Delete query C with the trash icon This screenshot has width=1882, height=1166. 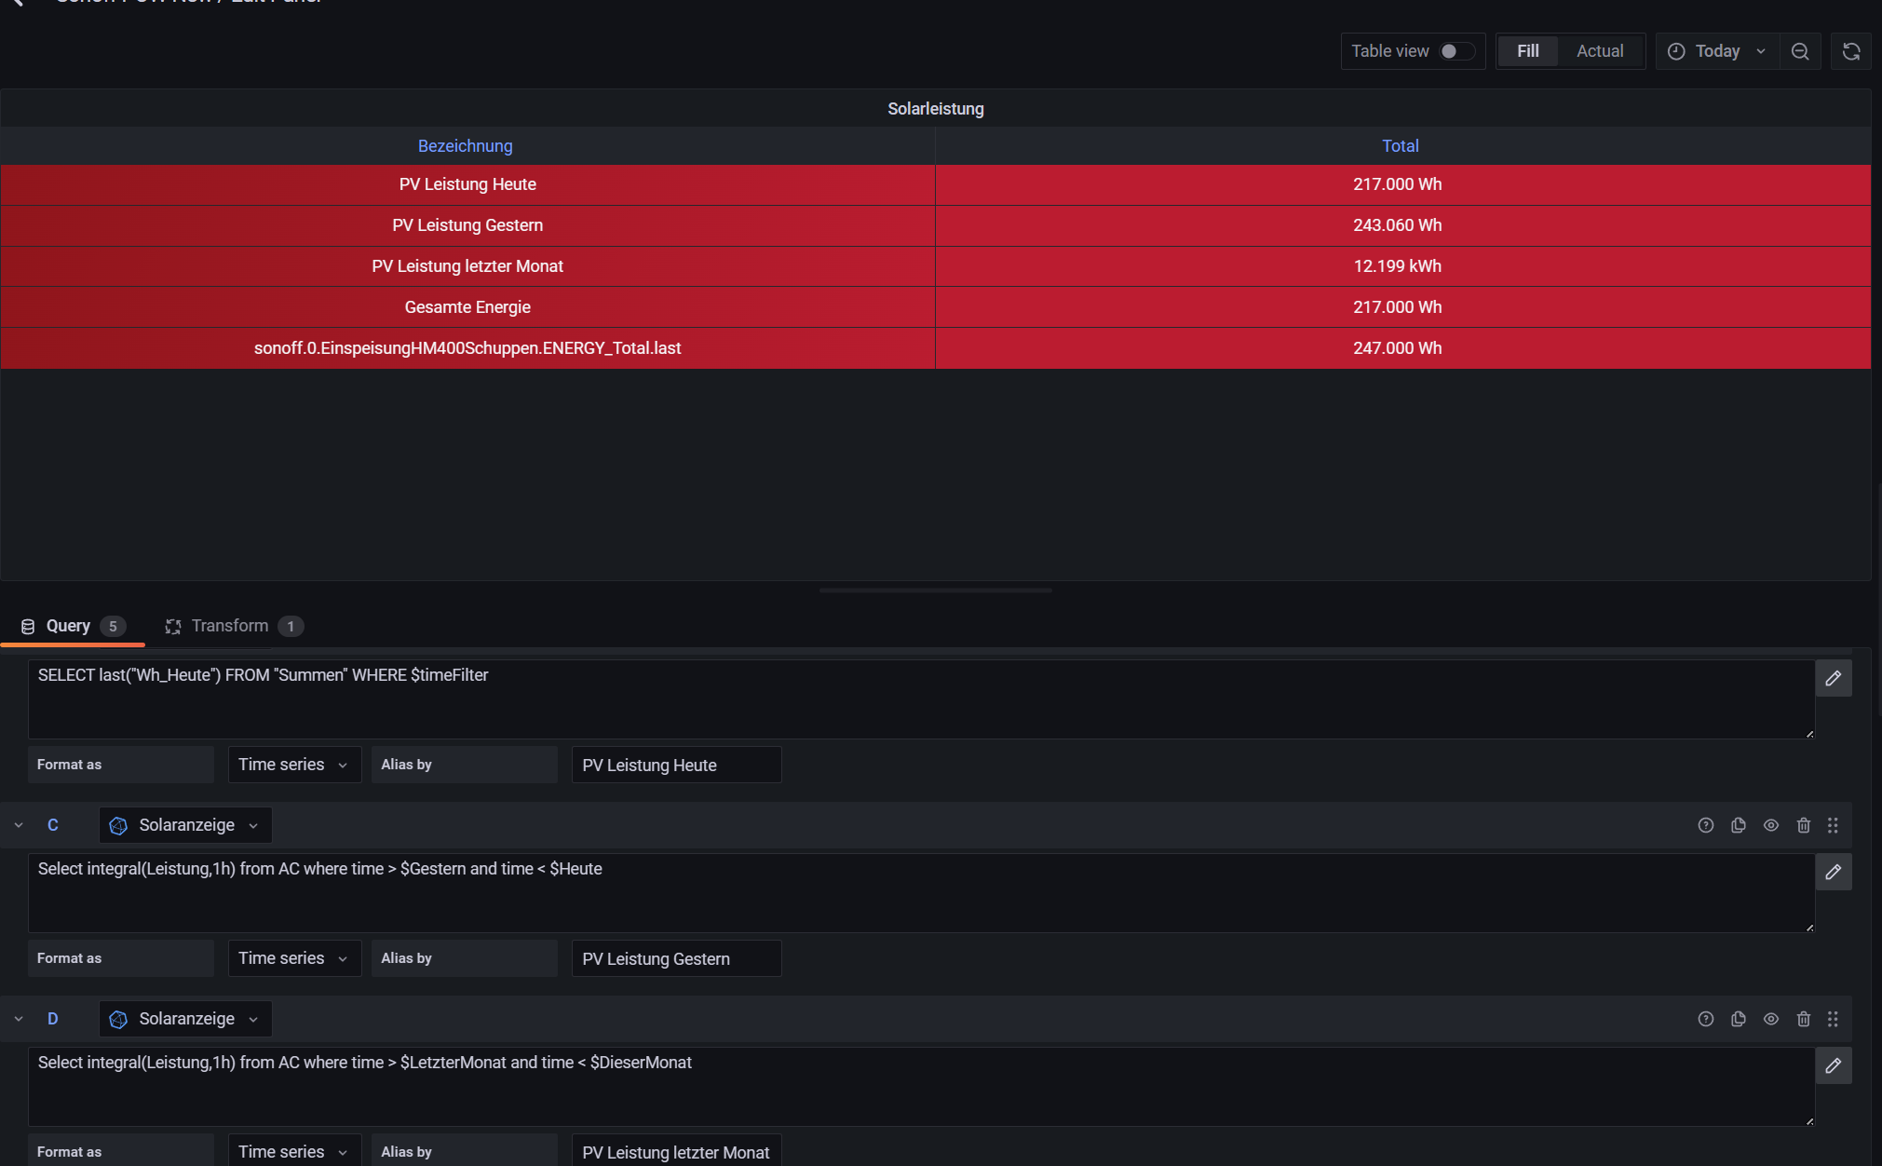(1803, 825)
